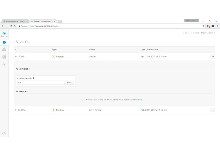Open the account email dropdown
The image size is (220, 156).
tap(204, 33)
